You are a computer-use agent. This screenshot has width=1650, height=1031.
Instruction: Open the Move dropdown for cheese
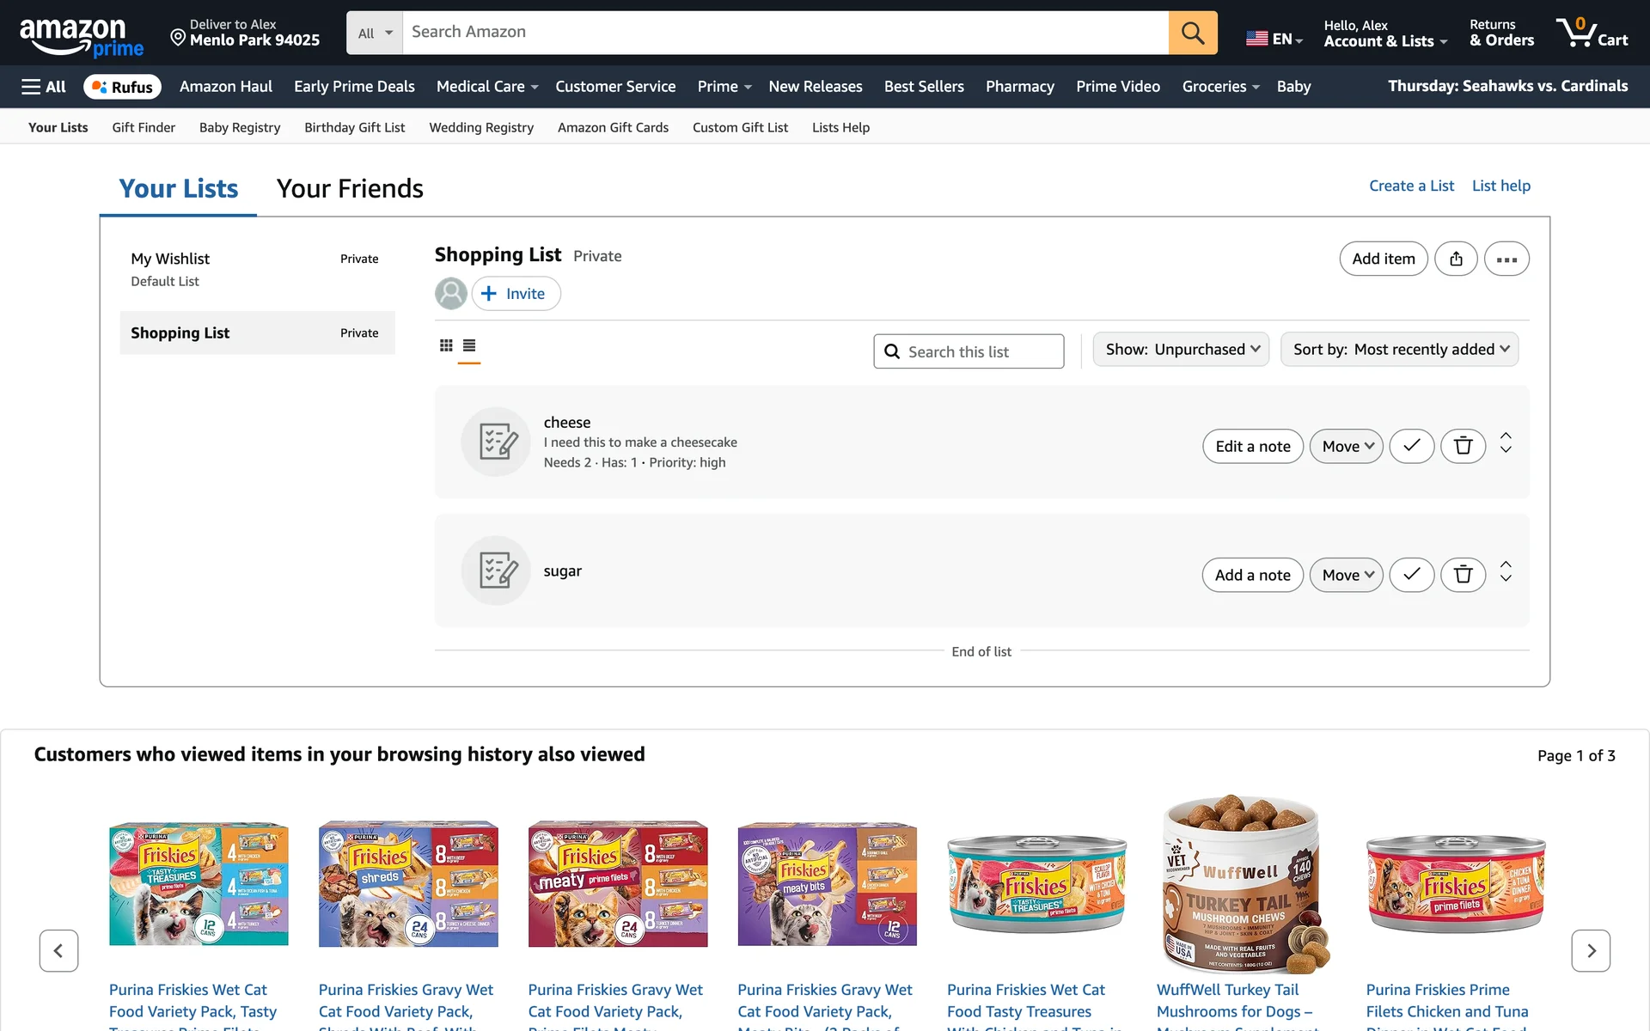1346,446
